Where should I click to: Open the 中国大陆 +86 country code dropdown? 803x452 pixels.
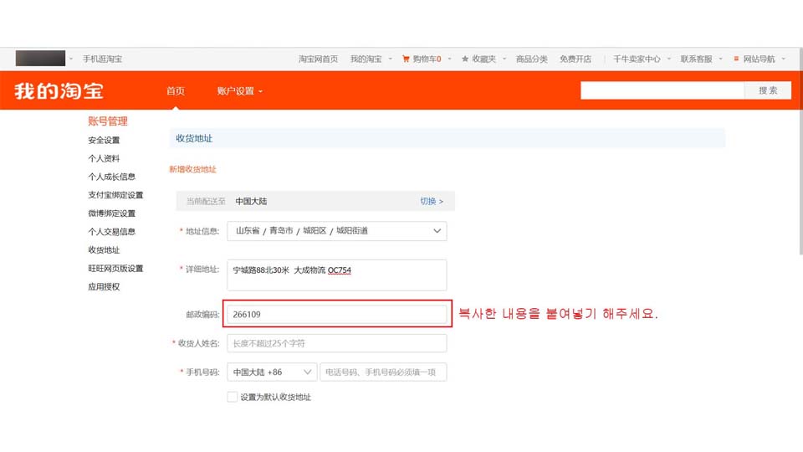click(272, 372)
